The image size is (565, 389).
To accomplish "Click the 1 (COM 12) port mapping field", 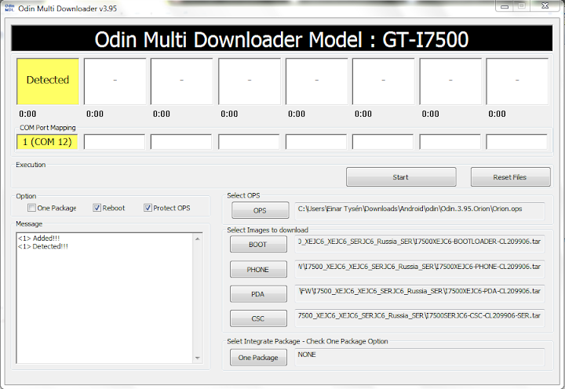I will [47, 142].
